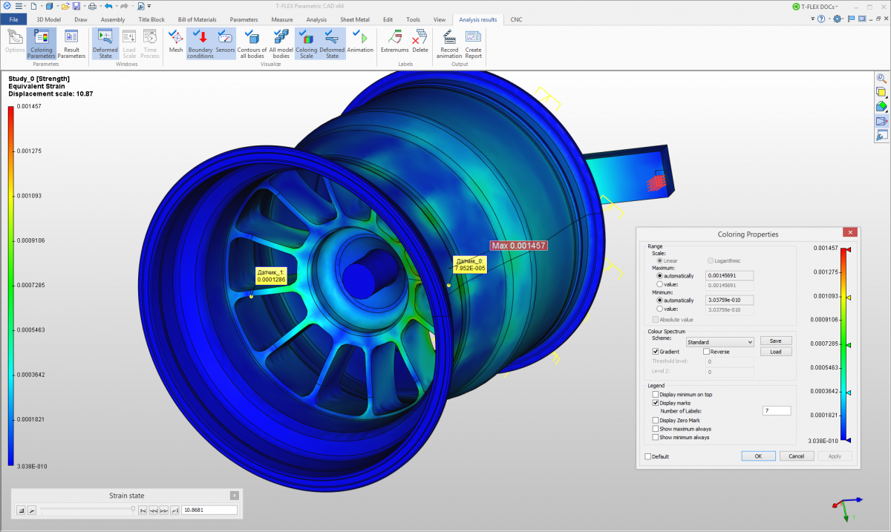Open the File menu
The height and width of the screenshot is (532, 891).
(x=14, y=19)
